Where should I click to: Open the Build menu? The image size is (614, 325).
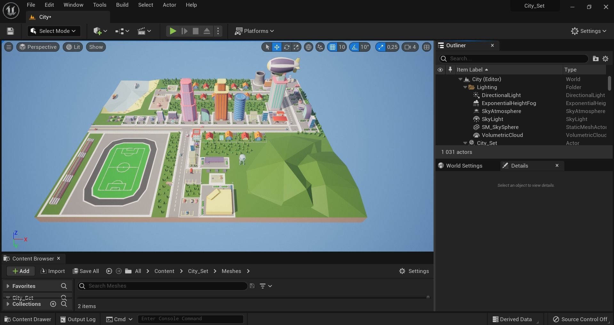click(122, 5)
